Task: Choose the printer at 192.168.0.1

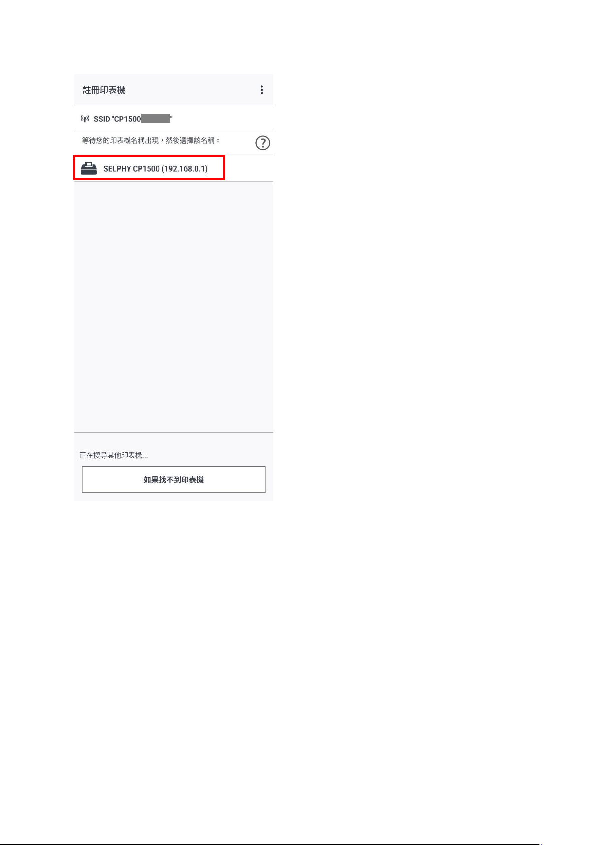Action: [173, 168]
